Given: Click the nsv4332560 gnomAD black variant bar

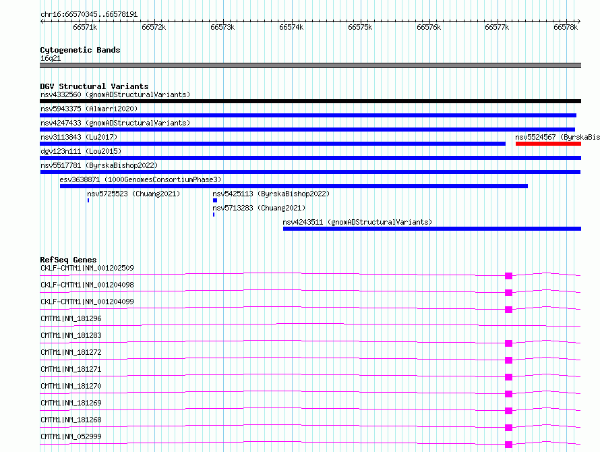Looking at the screenshot, I should click(310, 101).
